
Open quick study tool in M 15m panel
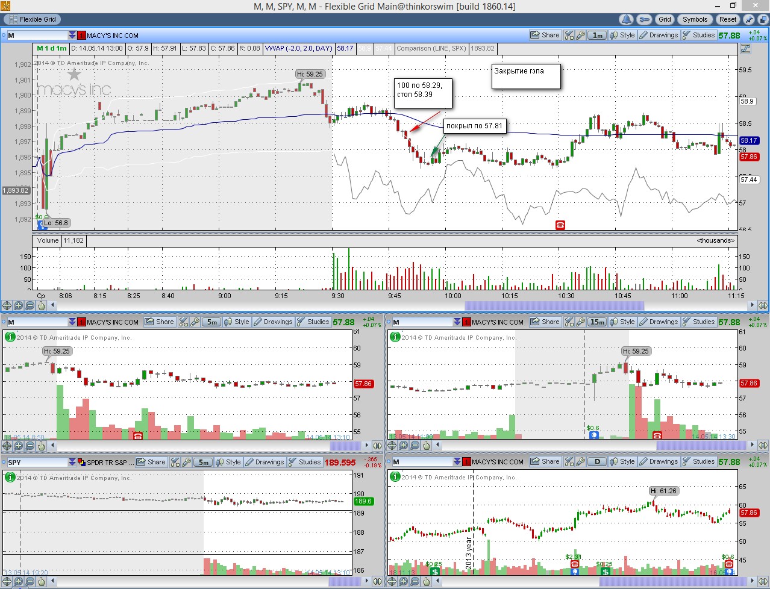pyautogui.click(x=569, y=322)
